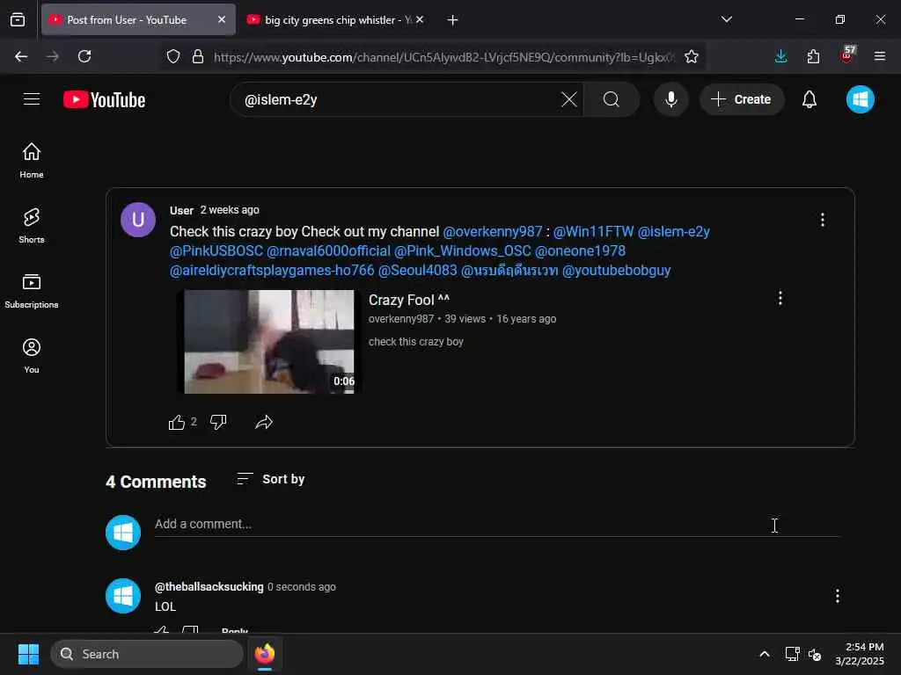The width and height of the screenshot is (901, 675).
Task: Click Firefox icon in taskbar
Action: pos(265,654)
